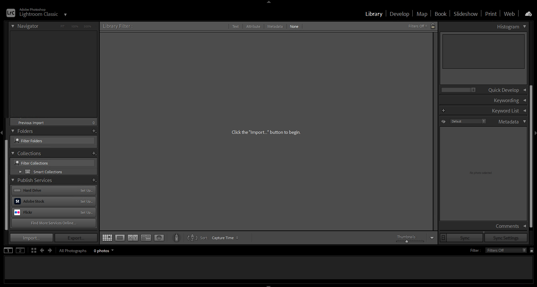Viewport: 537px width, 287px height.
Task: Open the Sort by Capture Time dropdown
Action: (225, 238)
